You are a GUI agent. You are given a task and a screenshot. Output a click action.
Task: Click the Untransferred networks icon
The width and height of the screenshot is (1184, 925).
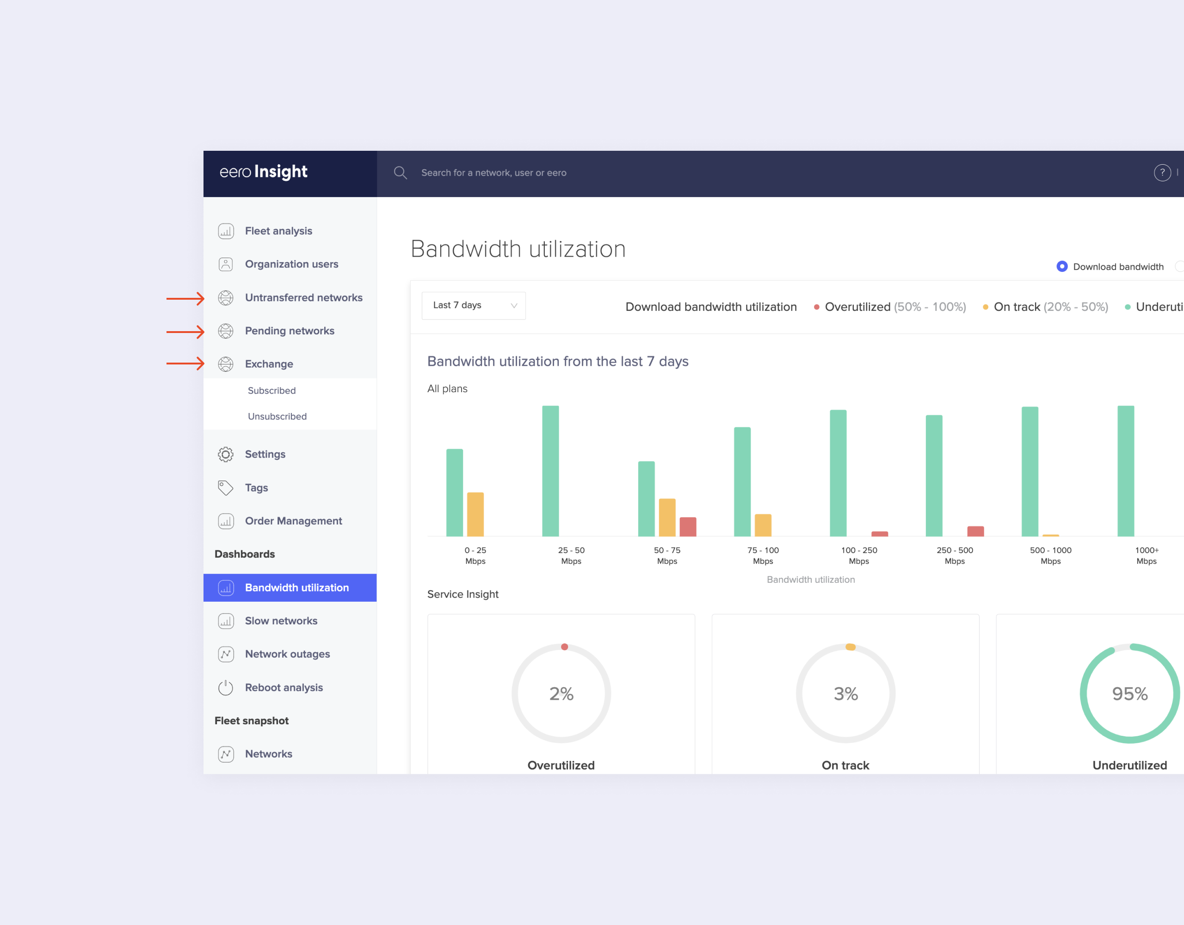click(x=226, y=297)
